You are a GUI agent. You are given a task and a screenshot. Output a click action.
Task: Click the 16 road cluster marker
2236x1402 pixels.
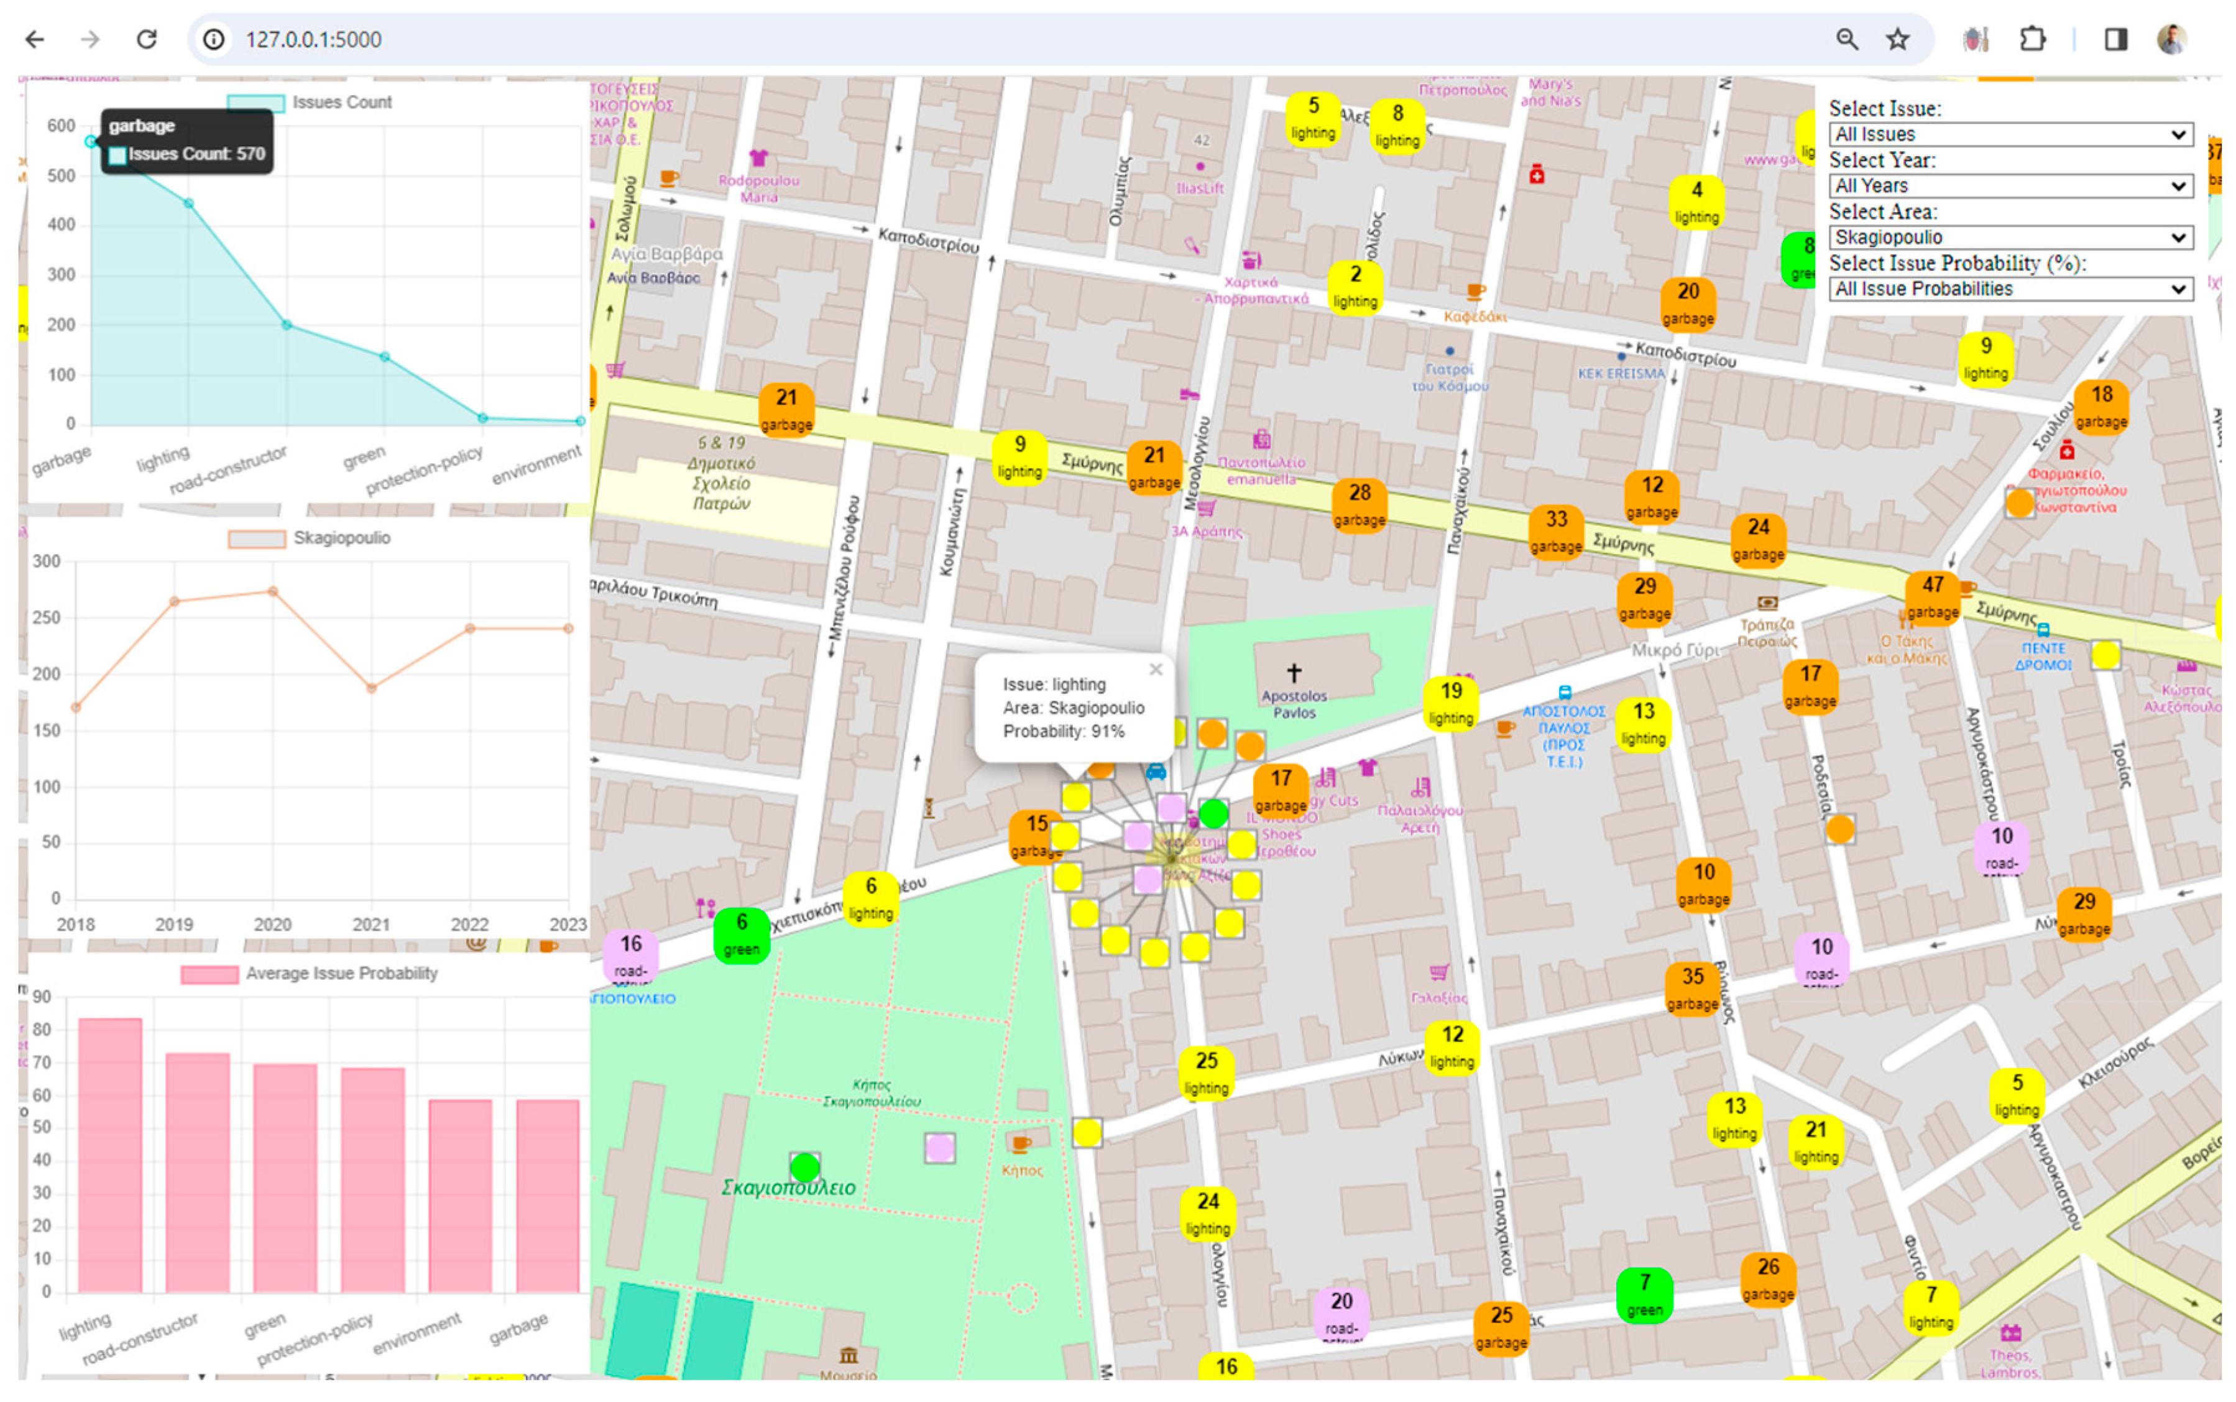630,955
